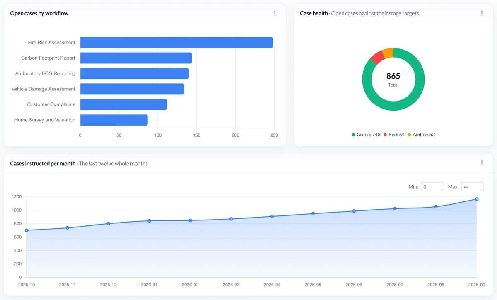Open the Case health card kebab menu

(482, 13)
